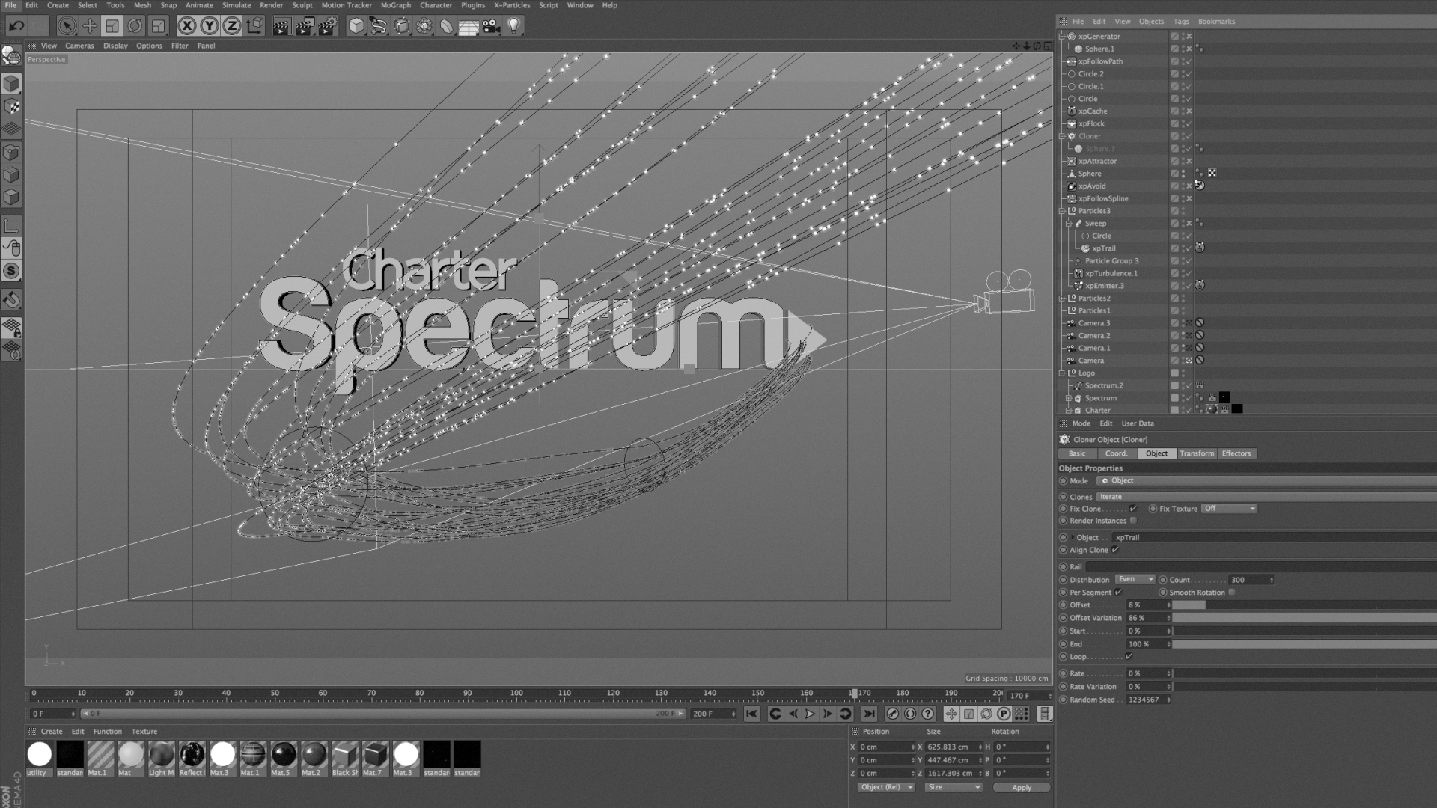Screen dimensions: 1437x808
Task: Toggle parameter keyframe P button
Action: pos(1004,714)
